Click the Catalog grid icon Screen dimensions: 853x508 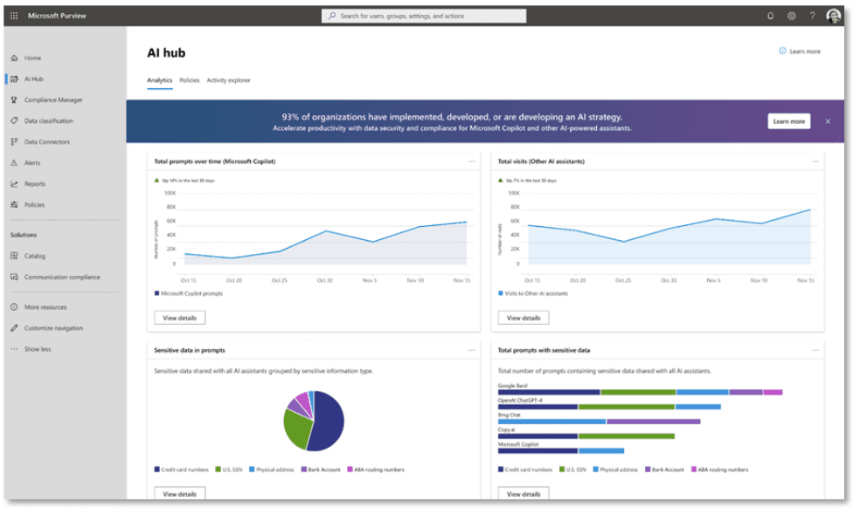pyautogui.click(x=14, y=256)
